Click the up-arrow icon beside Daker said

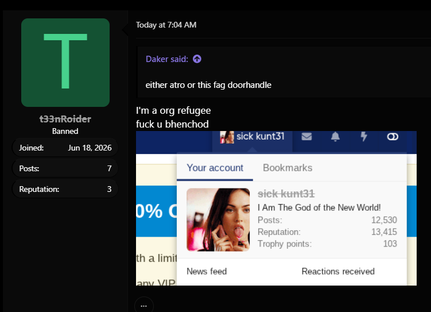[x=197, y=59]
